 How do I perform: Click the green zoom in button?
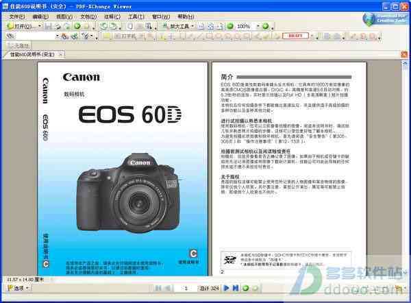[x=266, y=26]
